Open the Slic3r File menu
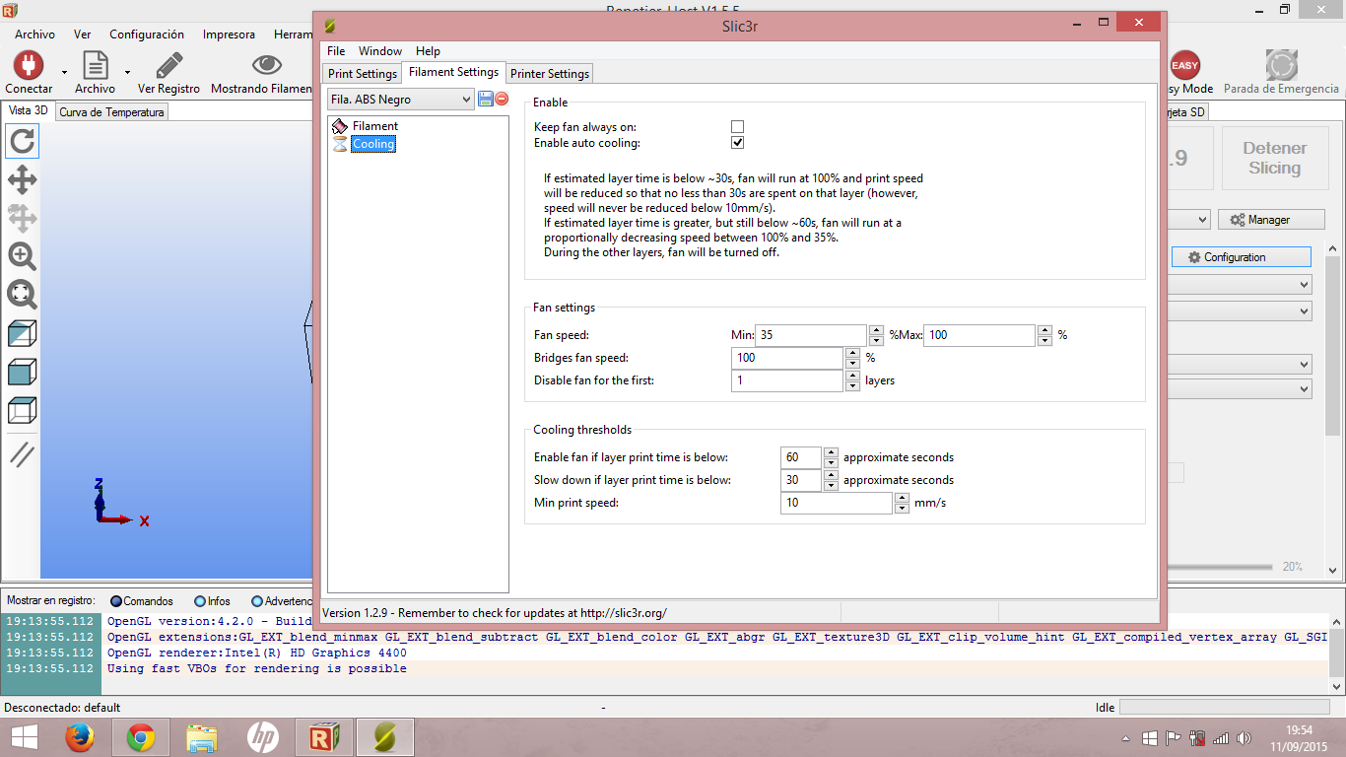The height and width of the screenshot is (757, 1346). pos(336,51)
